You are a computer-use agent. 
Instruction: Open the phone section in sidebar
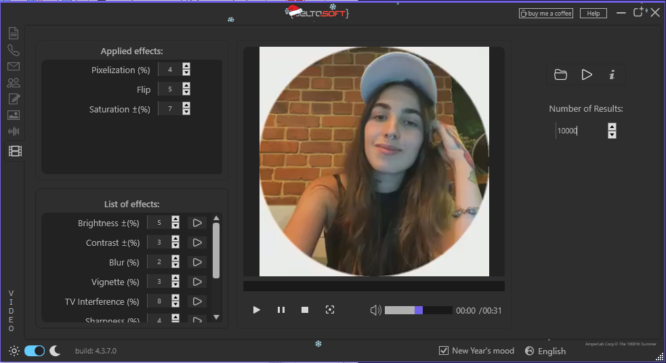[x=14, y=50]
